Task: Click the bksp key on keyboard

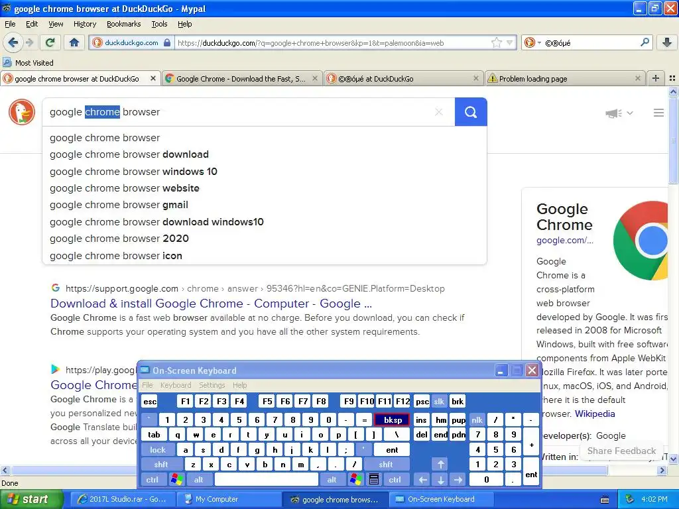Action: click(393, 420)
